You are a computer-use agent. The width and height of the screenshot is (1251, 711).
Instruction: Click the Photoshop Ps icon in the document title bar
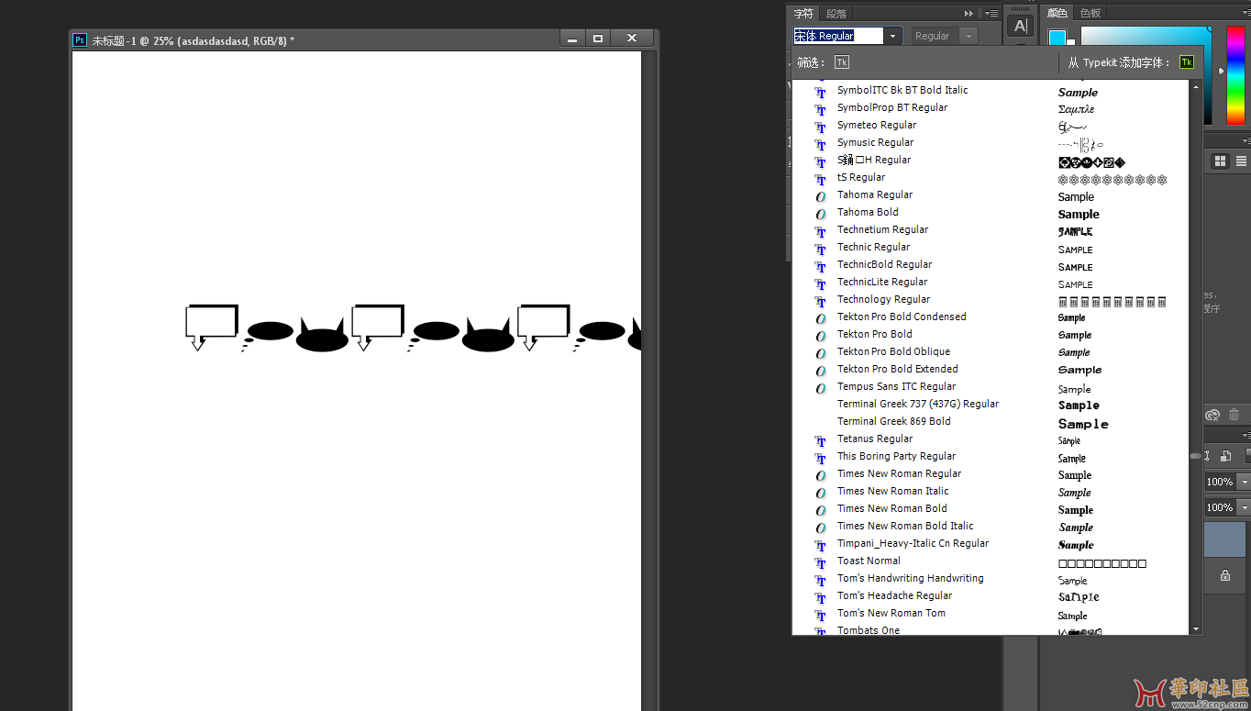(80, 39)
